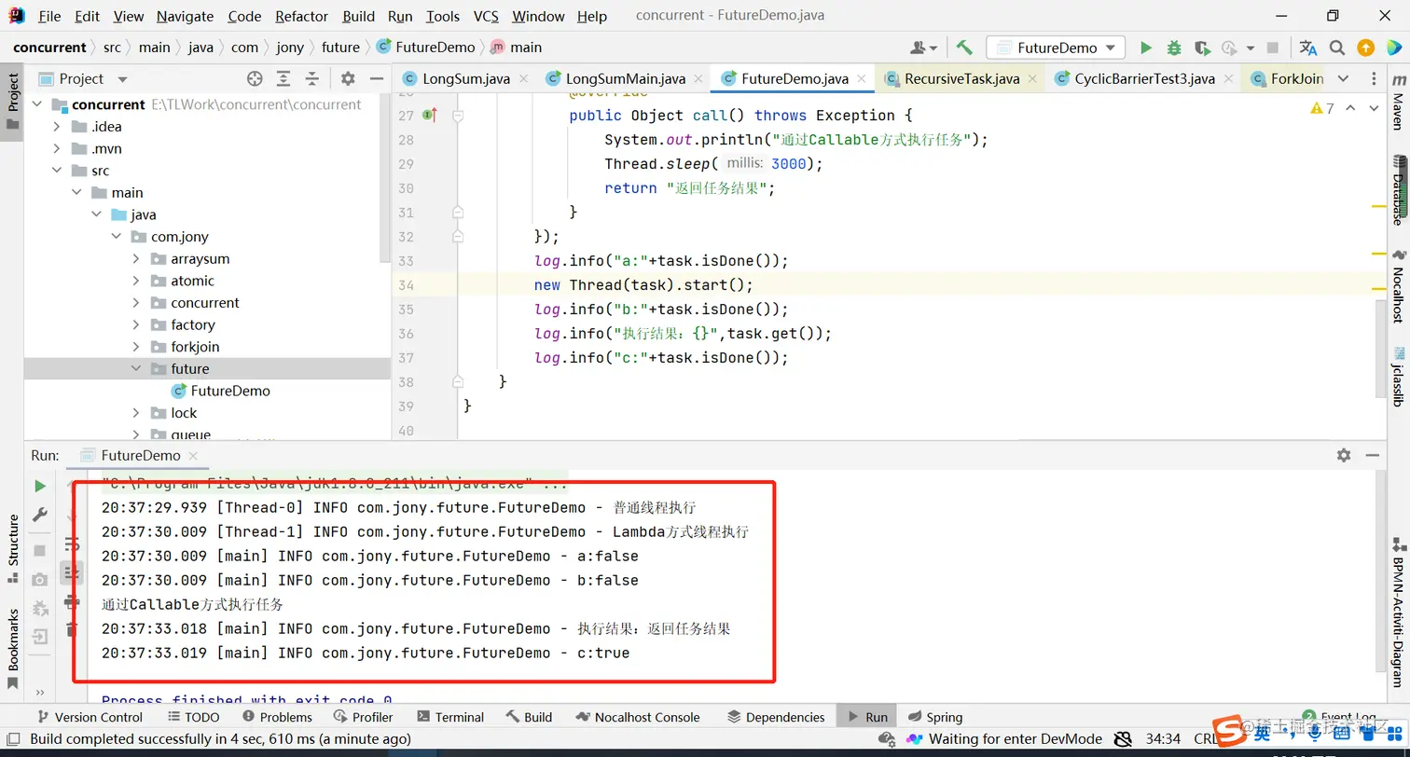Image resolution: width=1410 pixels, height=757 pixels.
Task: Collapse the future package
Action: pos(135,369)
